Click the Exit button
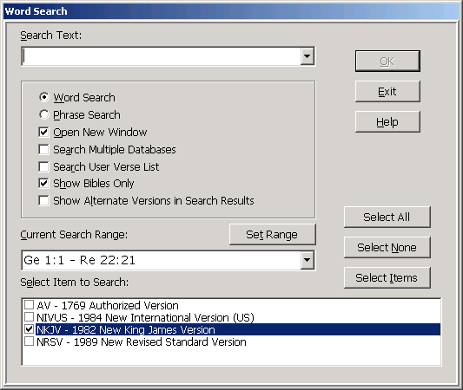This screenshot has height=390, width=463. (387, 92)
